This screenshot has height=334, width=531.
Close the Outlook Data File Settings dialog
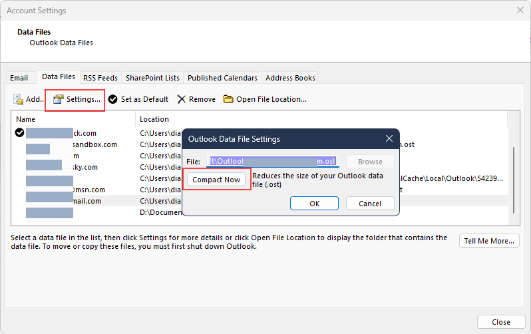[x=389, y=138]
